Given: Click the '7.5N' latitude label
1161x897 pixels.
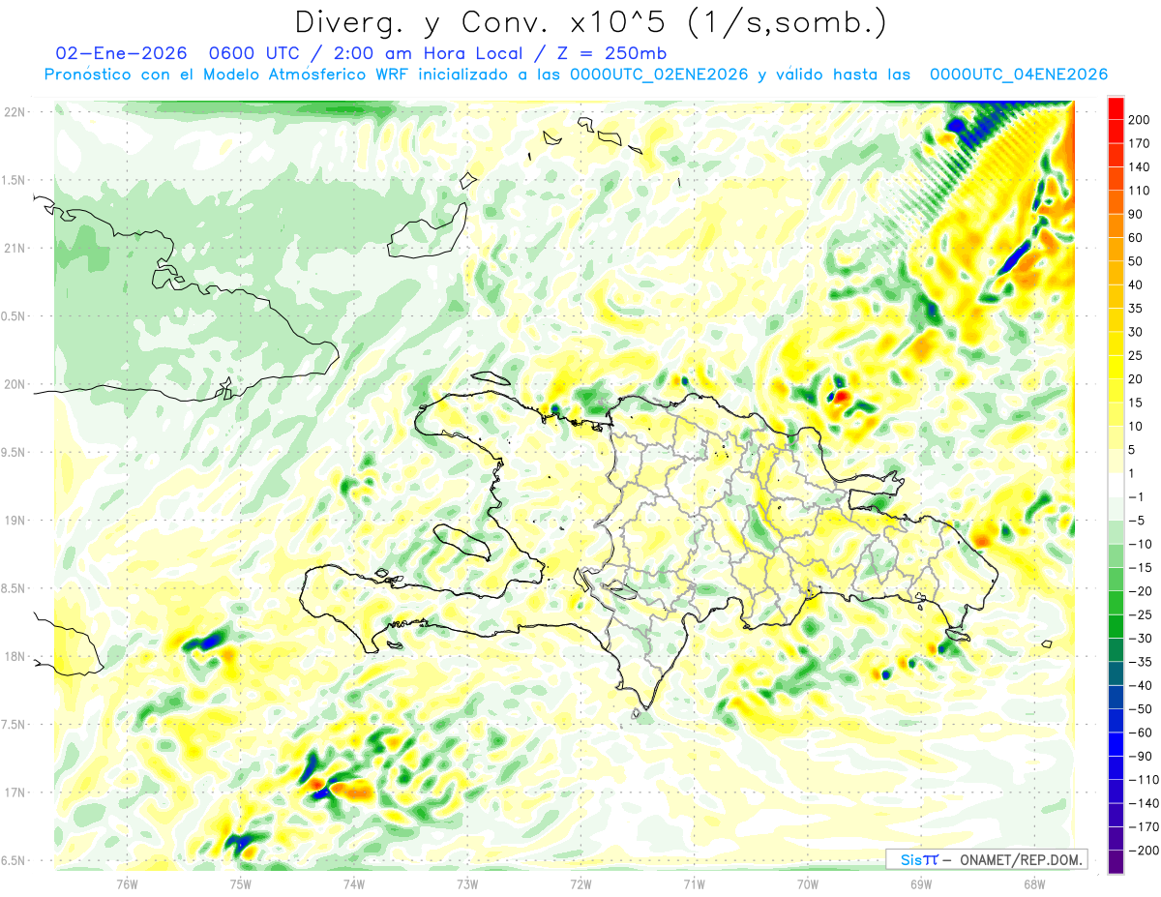Looking at the screenshot, I should point(15,725).
